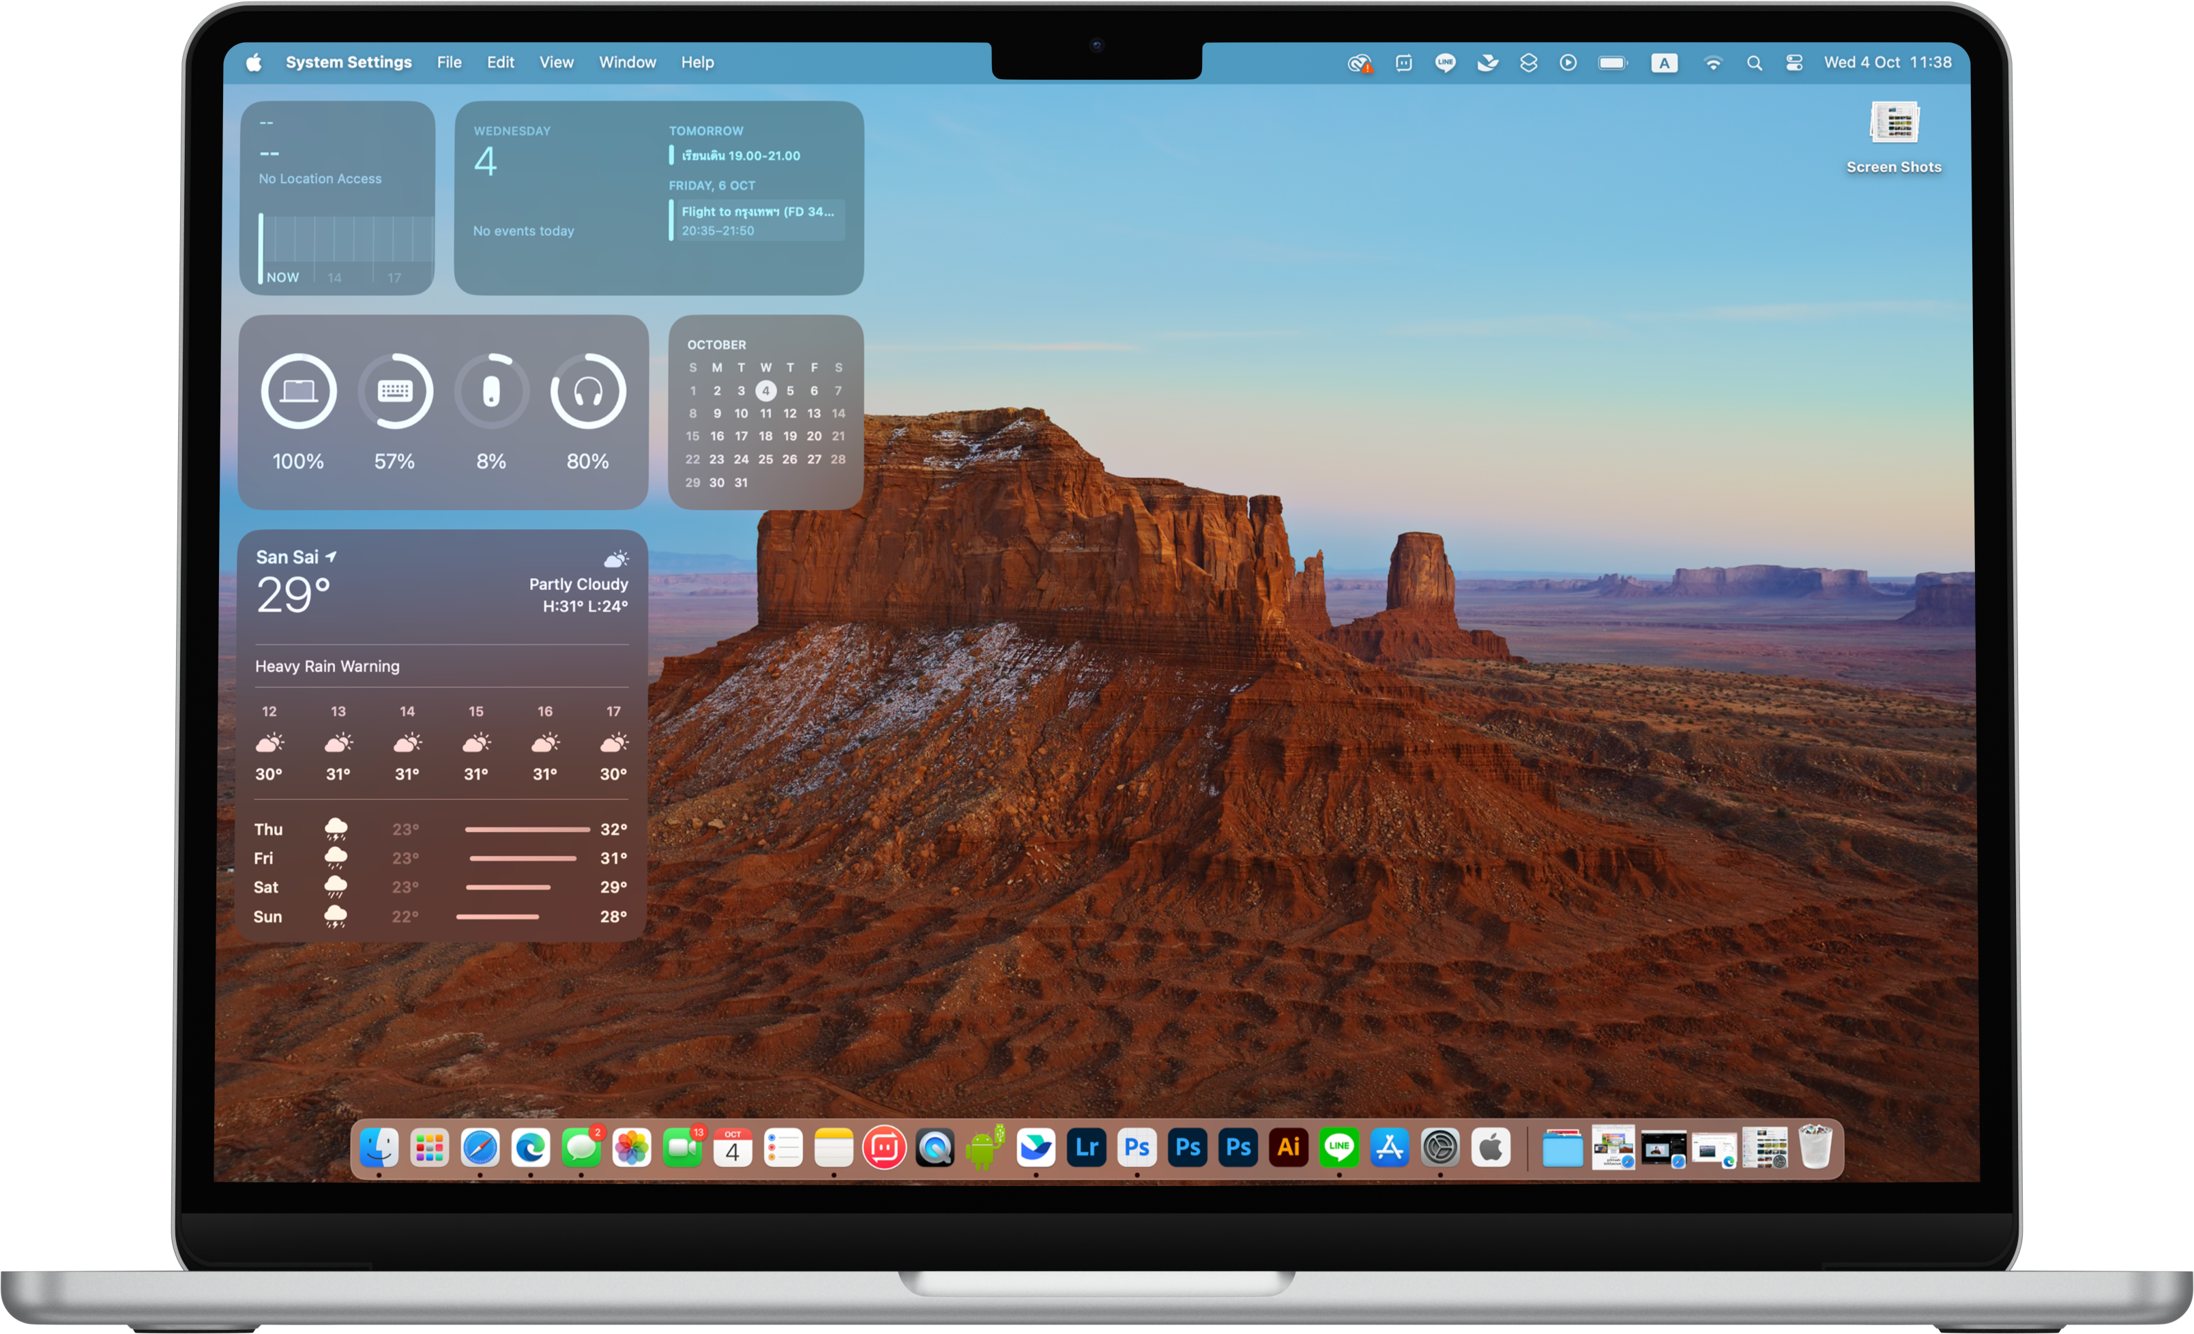2194x1334 pixels.
Task: Launch Adobe Illustrator from the dock
Action: click(x=1289, y=1148)
